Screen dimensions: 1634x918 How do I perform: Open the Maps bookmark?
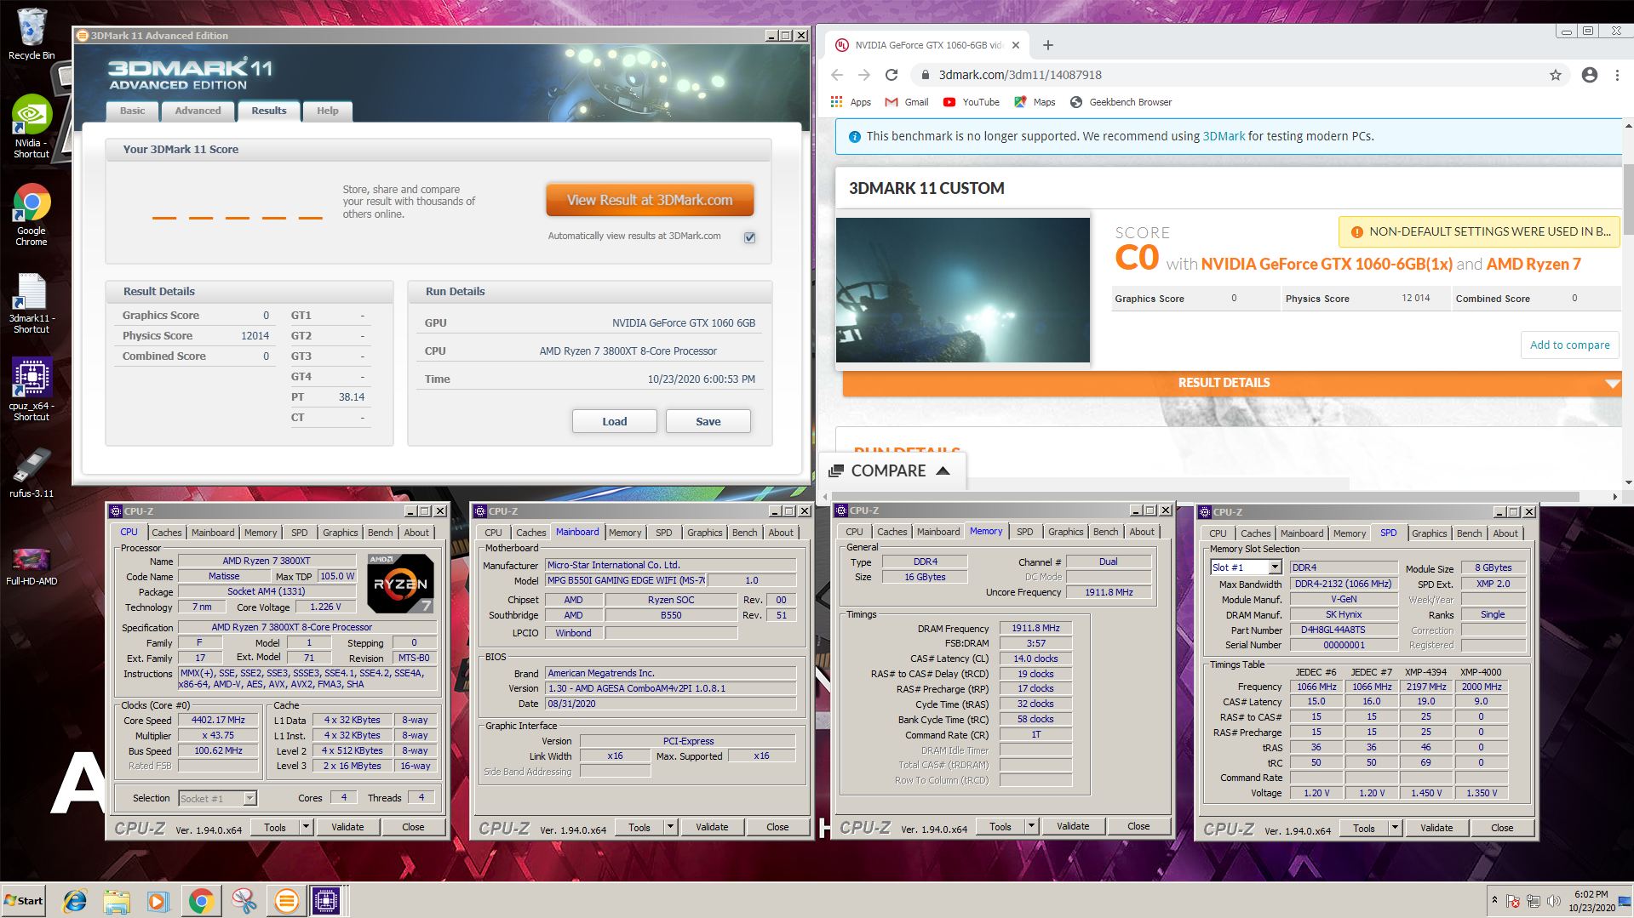[x=1035, y=102]
